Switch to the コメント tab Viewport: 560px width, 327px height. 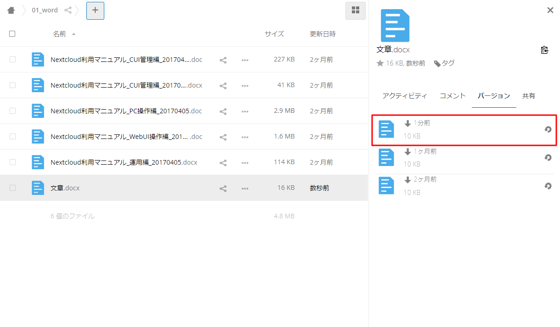click(x=453, y=96)
